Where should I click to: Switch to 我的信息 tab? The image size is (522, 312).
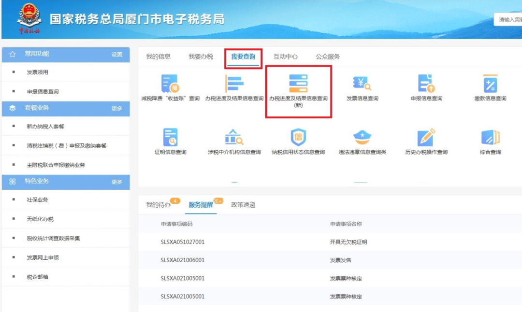[159, 57]
